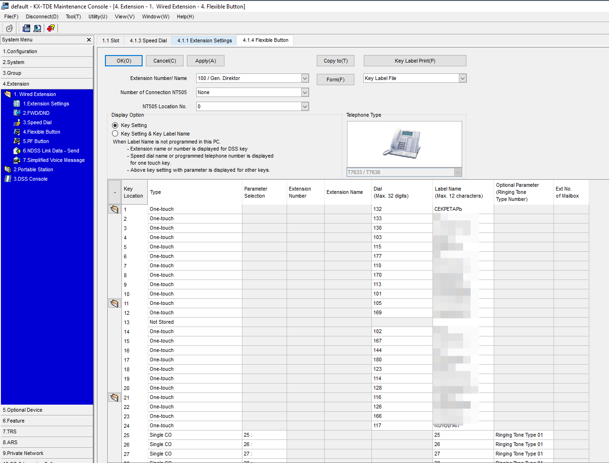Click the hand marker icon at key row 21
Image resolution: width=609 pixels, height=463 pixels.
pyautogui.click(x=114, y=398)
